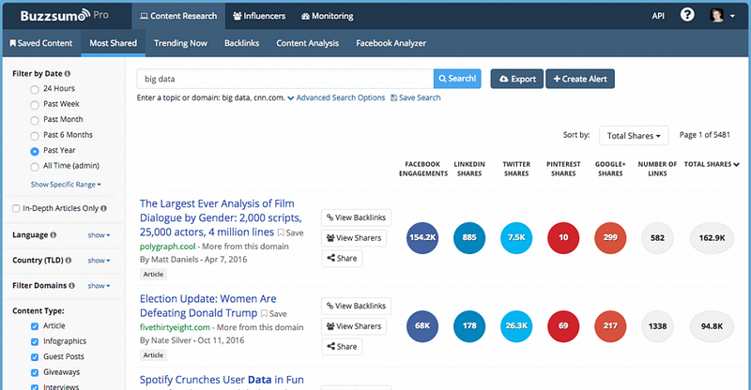Select the Past Year date filter
751x390 pixels.
point(35,151)
